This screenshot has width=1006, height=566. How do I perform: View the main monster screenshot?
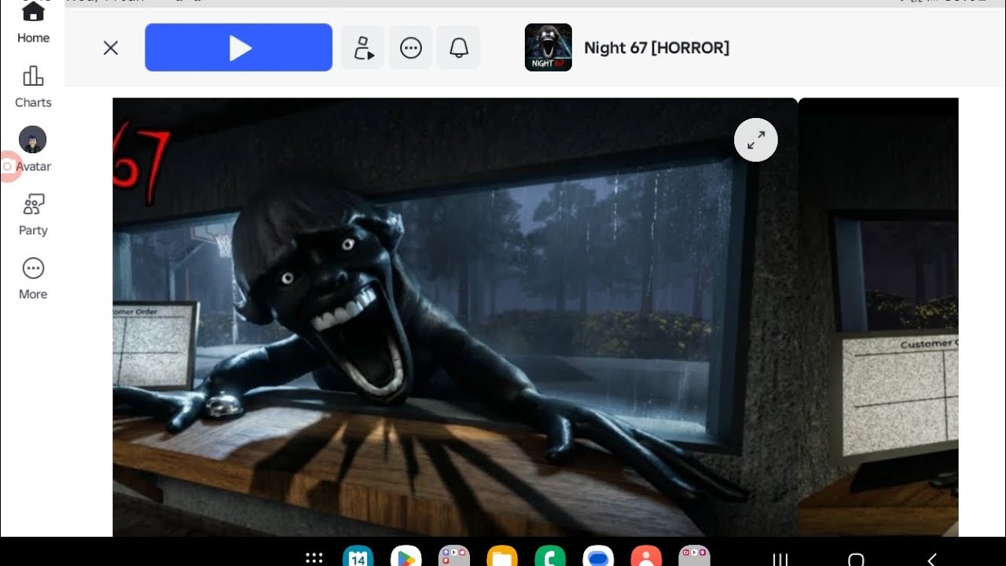point(455,317)
